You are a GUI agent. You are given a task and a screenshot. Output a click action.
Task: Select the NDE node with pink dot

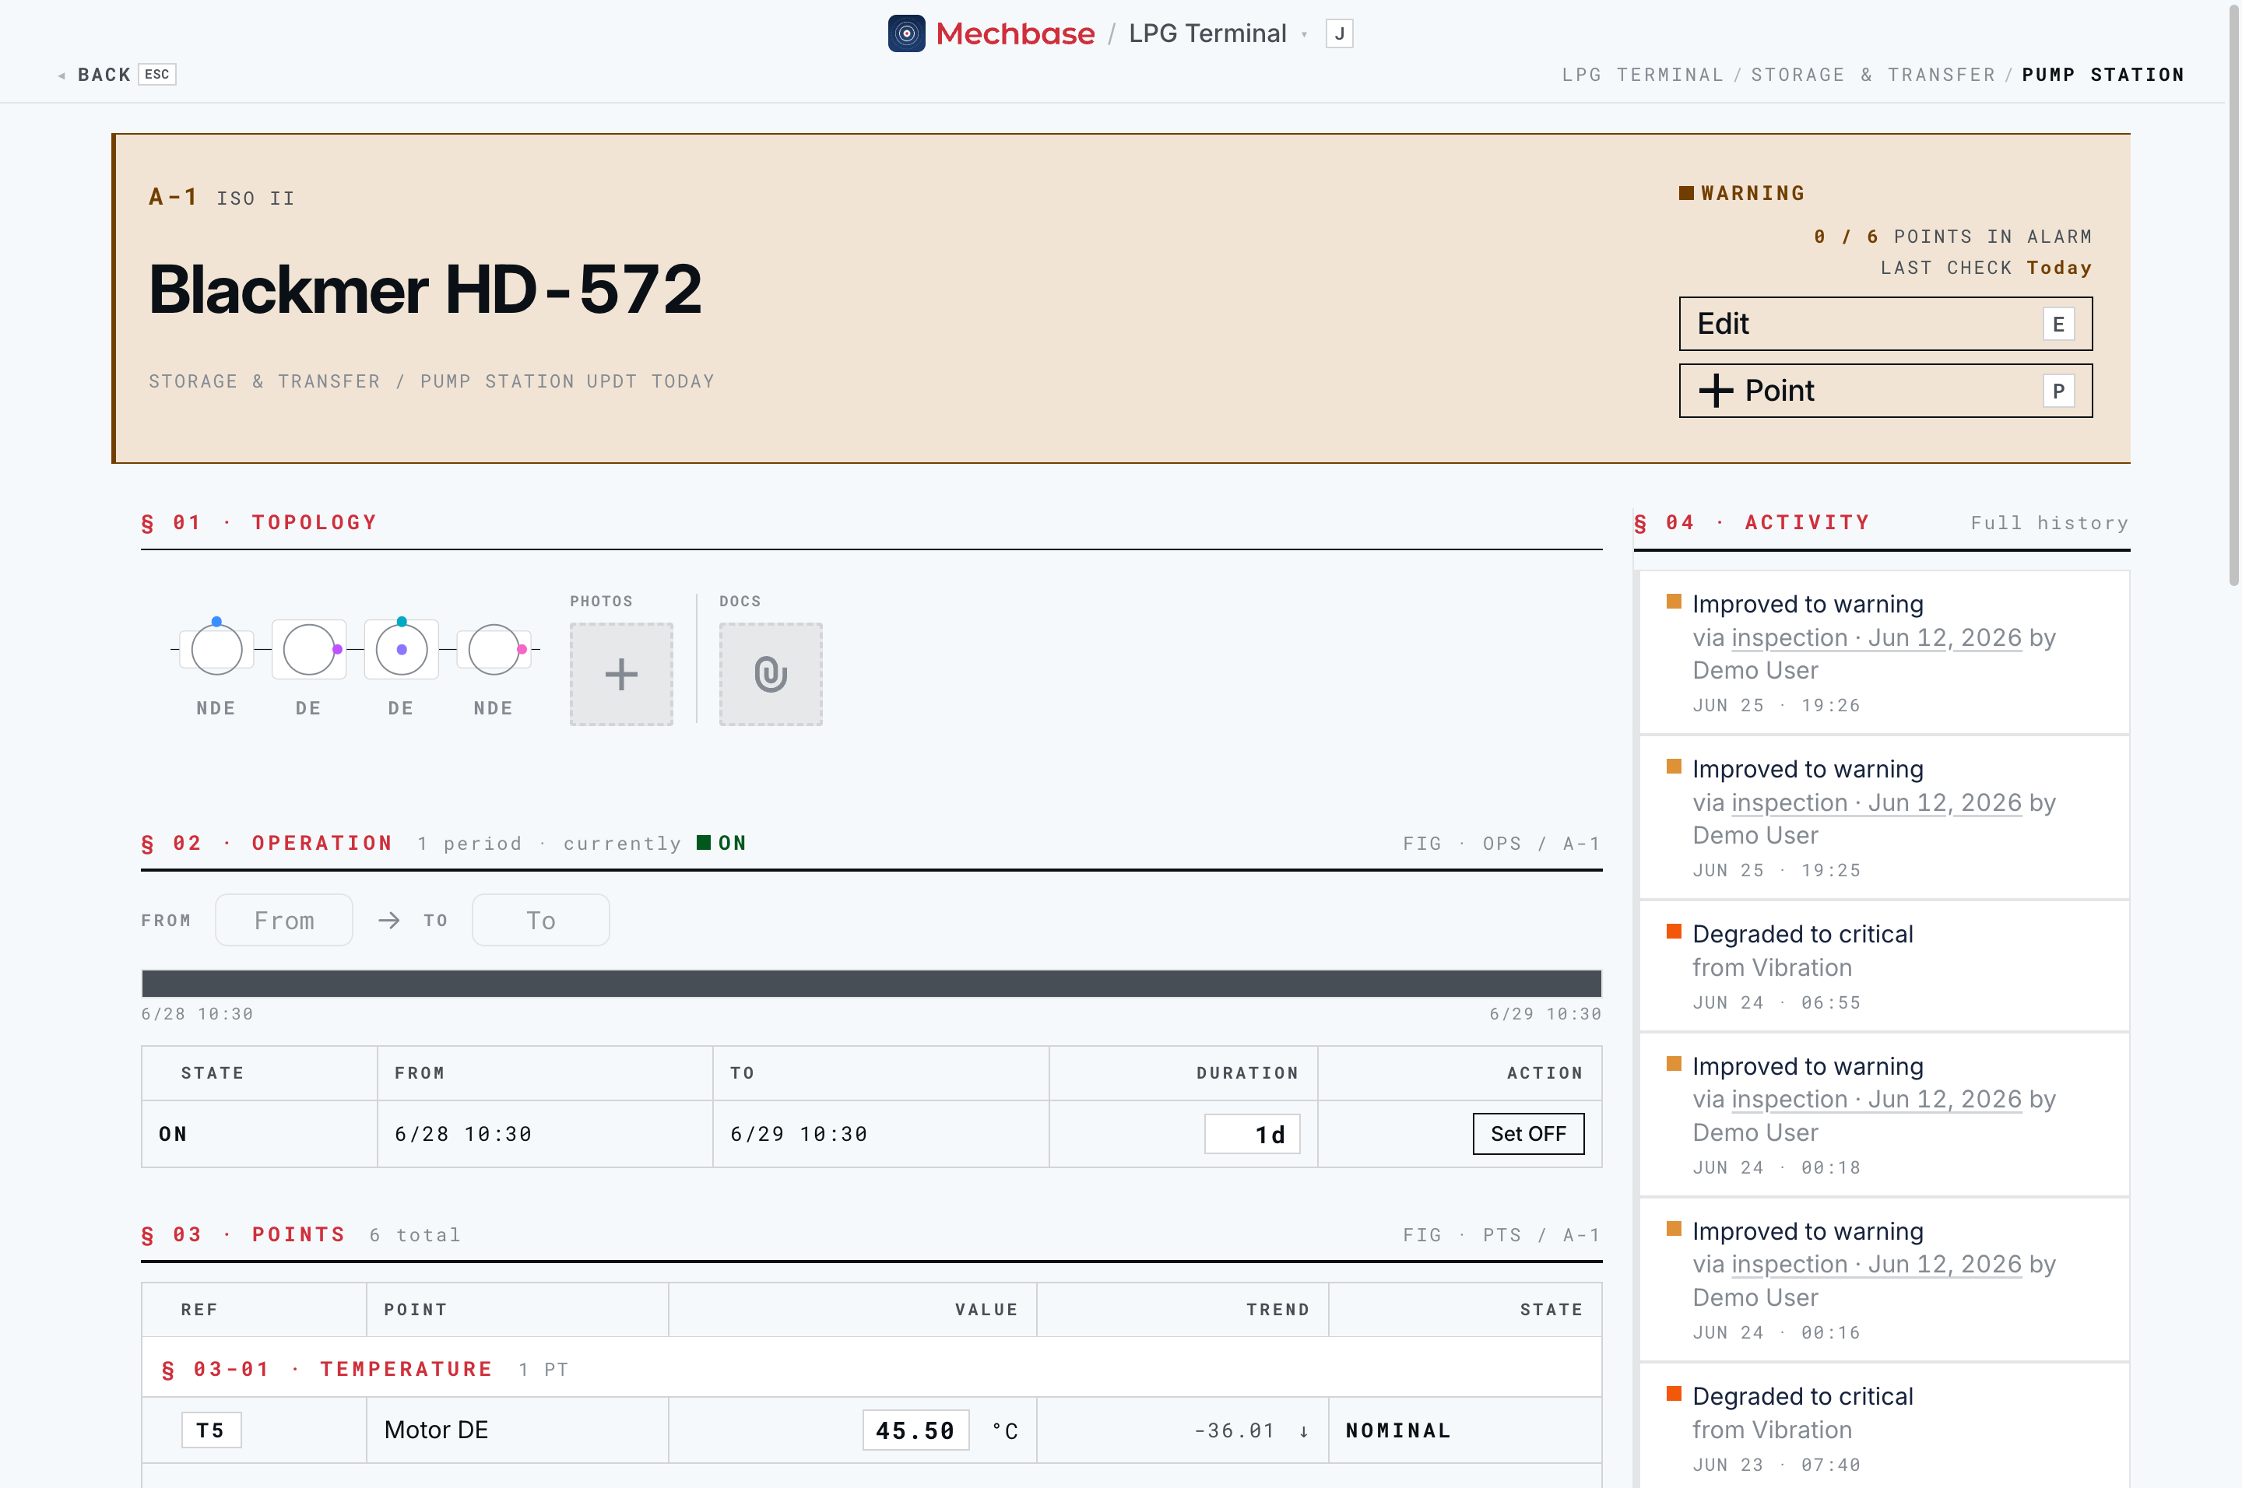pyautogui.click(x=494, y=649)
